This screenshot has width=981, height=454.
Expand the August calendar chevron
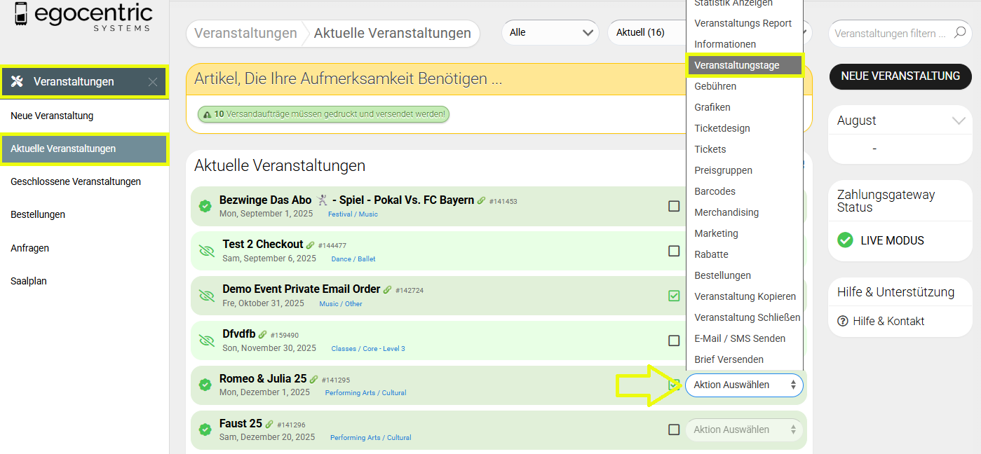point(959,121)
